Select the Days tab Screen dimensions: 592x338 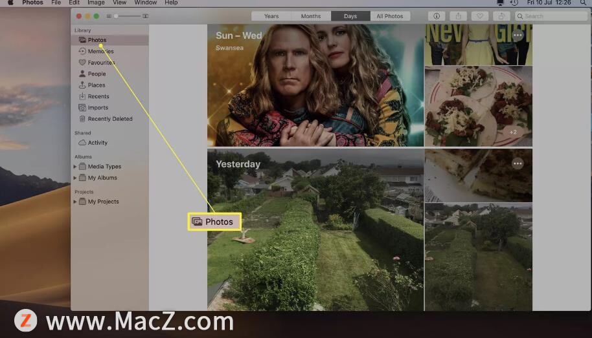(x=350, y=16)
